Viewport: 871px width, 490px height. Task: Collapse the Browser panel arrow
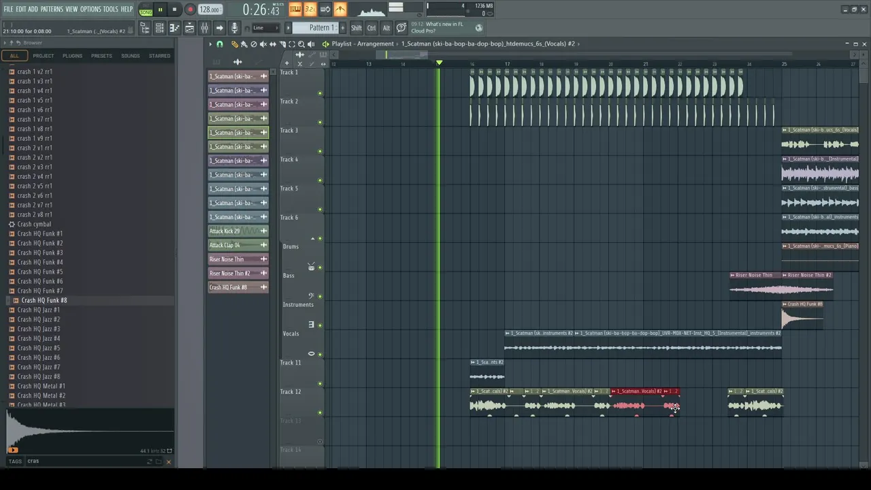(5, 43)
